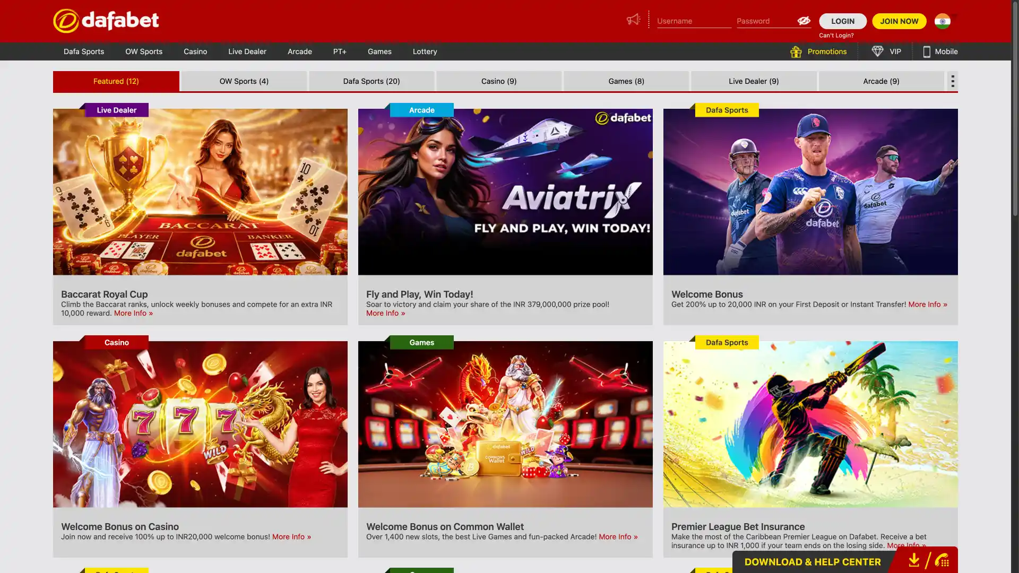
Task: Open the colorful batsman Premier League banner
Action: (x=810, y=424)
